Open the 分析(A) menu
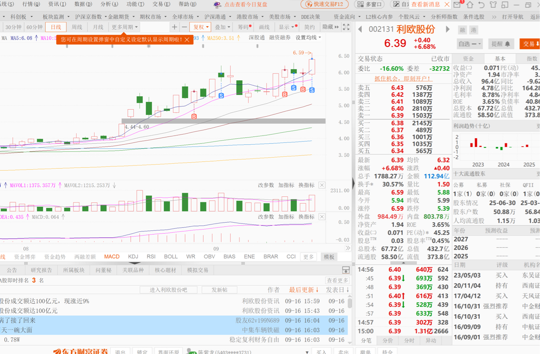 click(x=109, y=4)
